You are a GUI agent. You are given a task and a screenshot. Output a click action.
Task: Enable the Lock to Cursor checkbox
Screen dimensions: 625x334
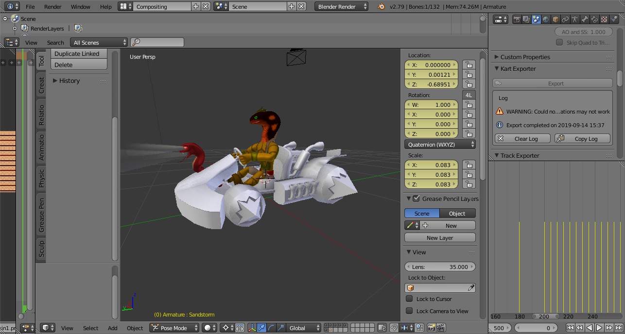409,299
